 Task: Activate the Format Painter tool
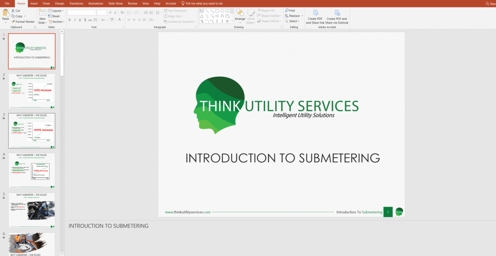click(23, 21)
